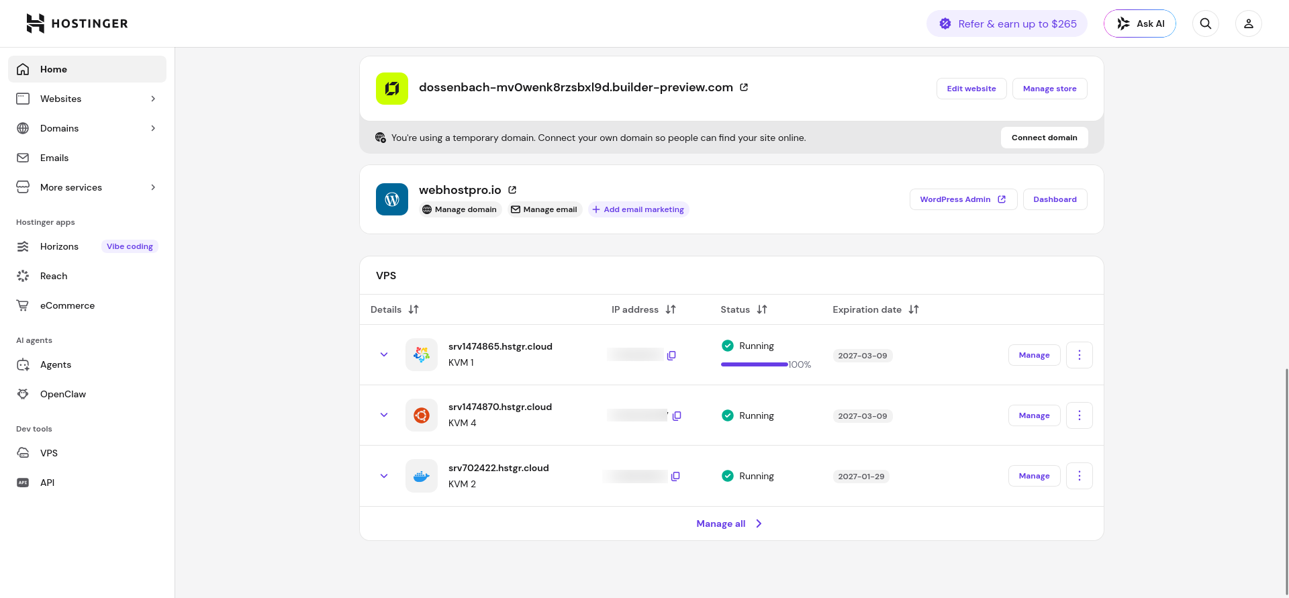Click the eCommerce cart icon
The height and width of the screenshot is (598, 1289).
[23, 305]
